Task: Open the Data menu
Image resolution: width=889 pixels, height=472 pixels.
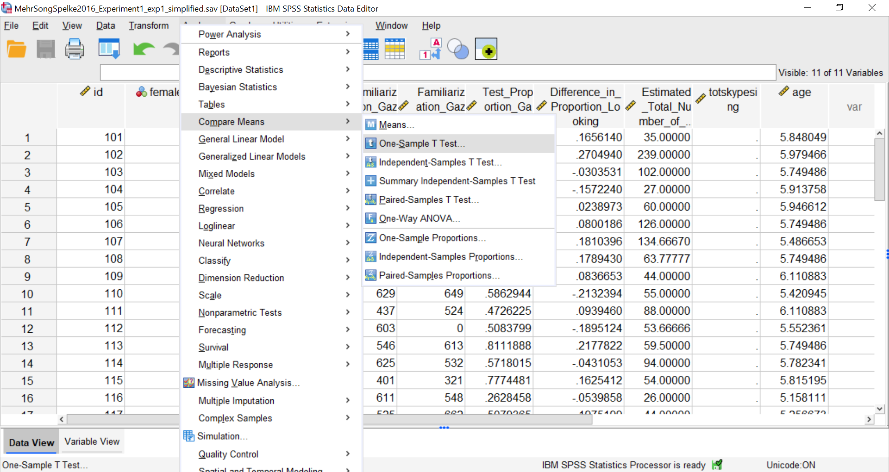Action: [106, 26]
